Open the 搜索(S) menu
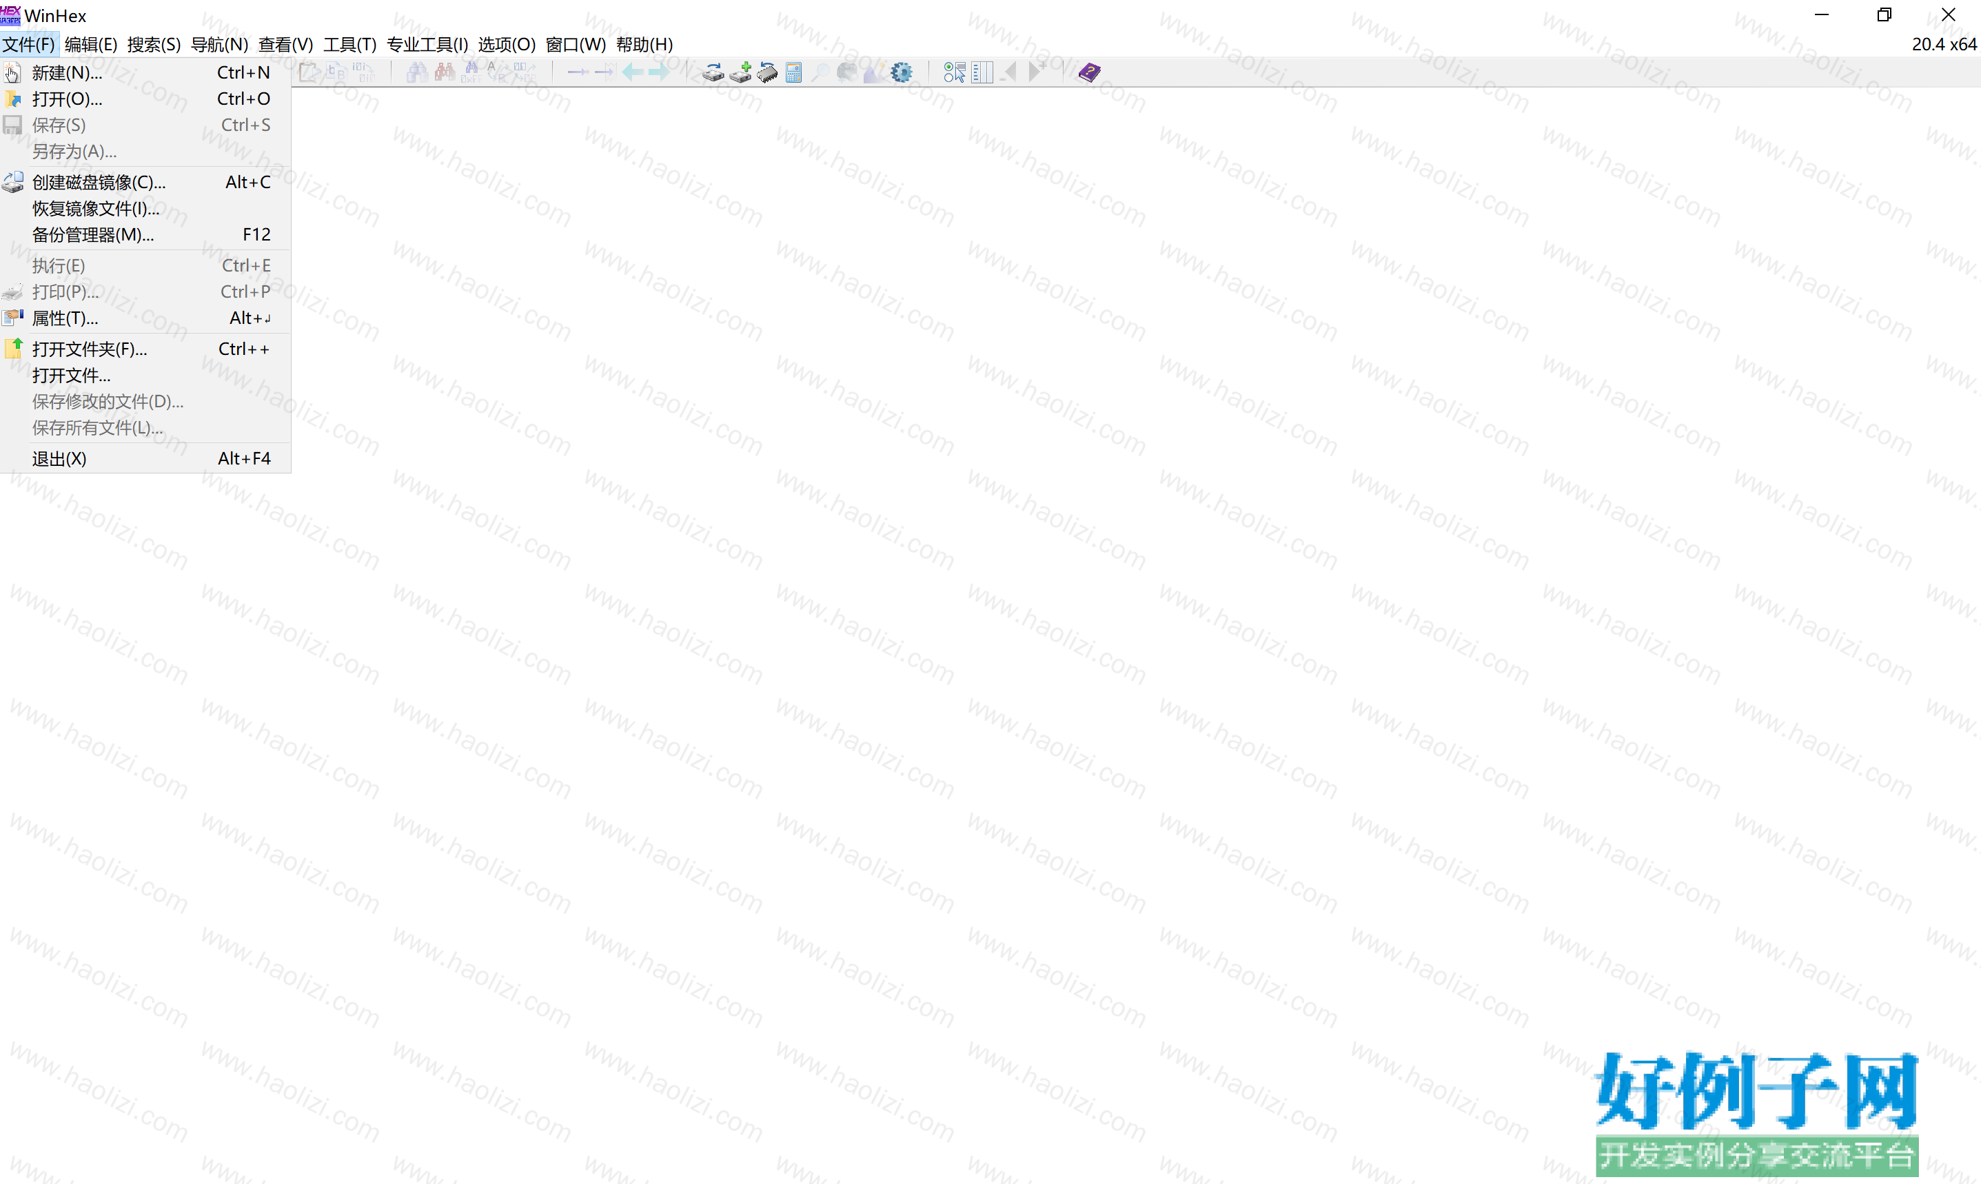This screenshot has height=1184, width=1981. coord(154,45)
